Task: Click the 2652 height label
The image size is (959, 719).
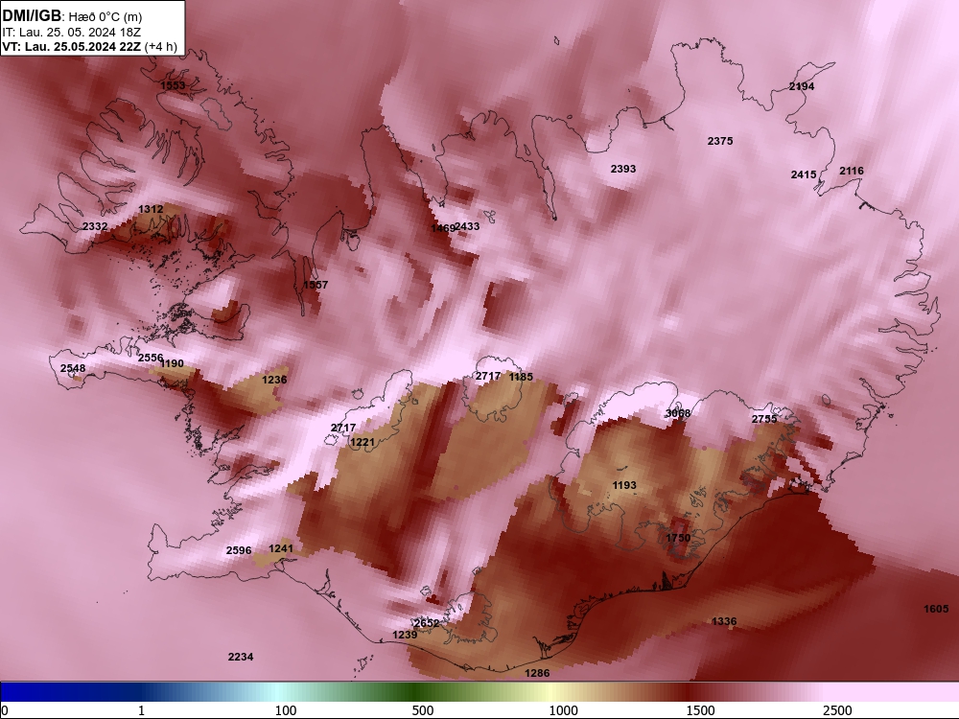Action: 427,624
